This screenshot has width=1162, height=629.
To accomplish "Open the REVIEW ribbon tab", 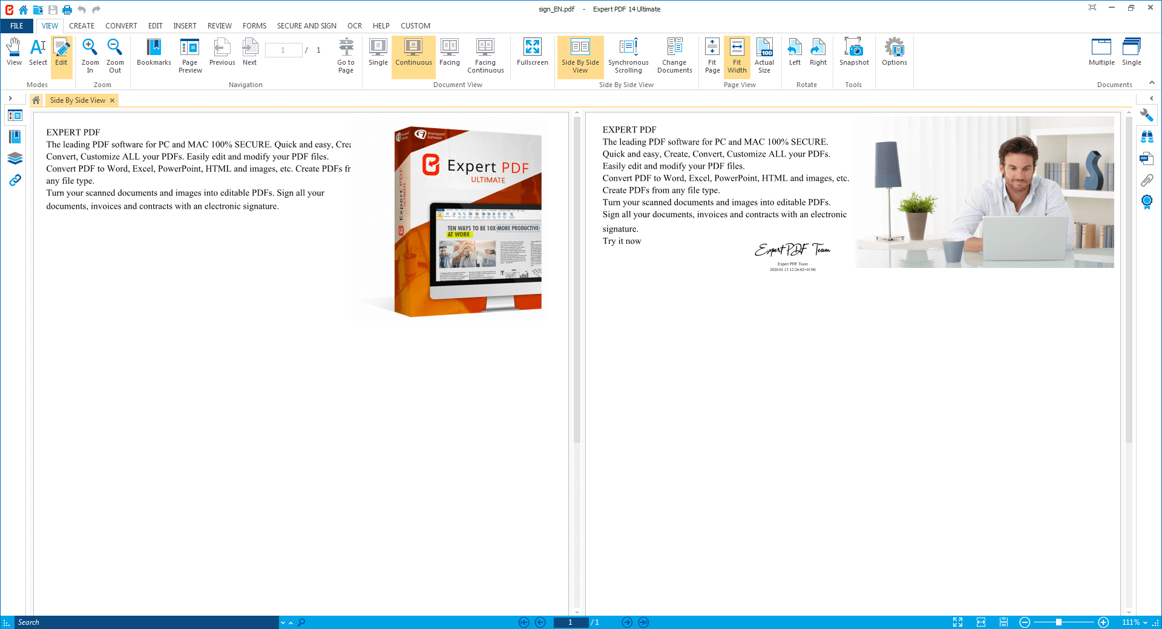I will tap(220, 26).
